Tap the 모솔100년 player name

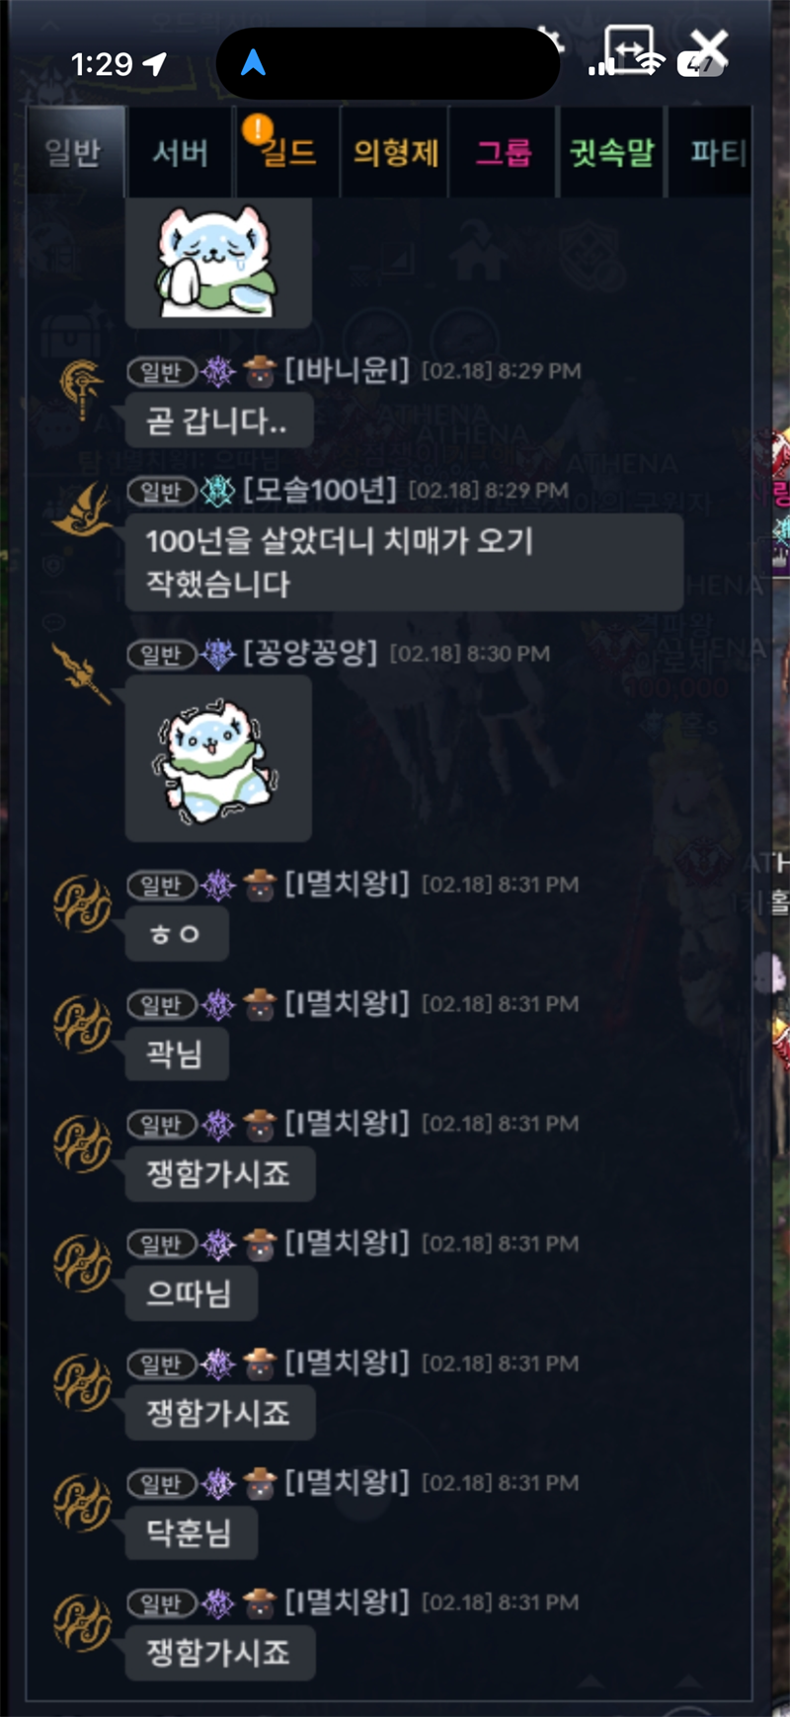(320, 490)
